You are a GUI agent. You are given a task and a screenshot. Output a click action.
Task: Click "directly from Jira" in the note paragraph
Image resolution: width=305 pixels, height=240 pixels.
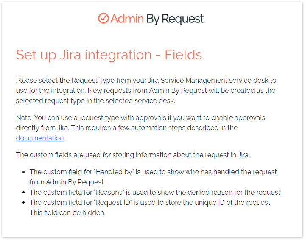tap(42, 128)
